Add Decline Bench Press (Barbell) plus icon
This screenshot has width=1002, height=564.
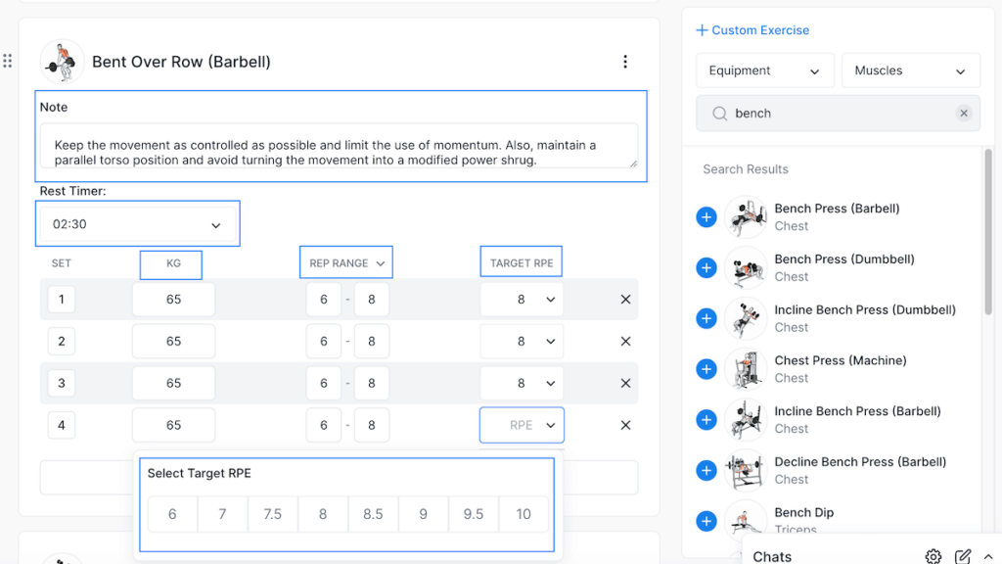(x=706, y=470)
